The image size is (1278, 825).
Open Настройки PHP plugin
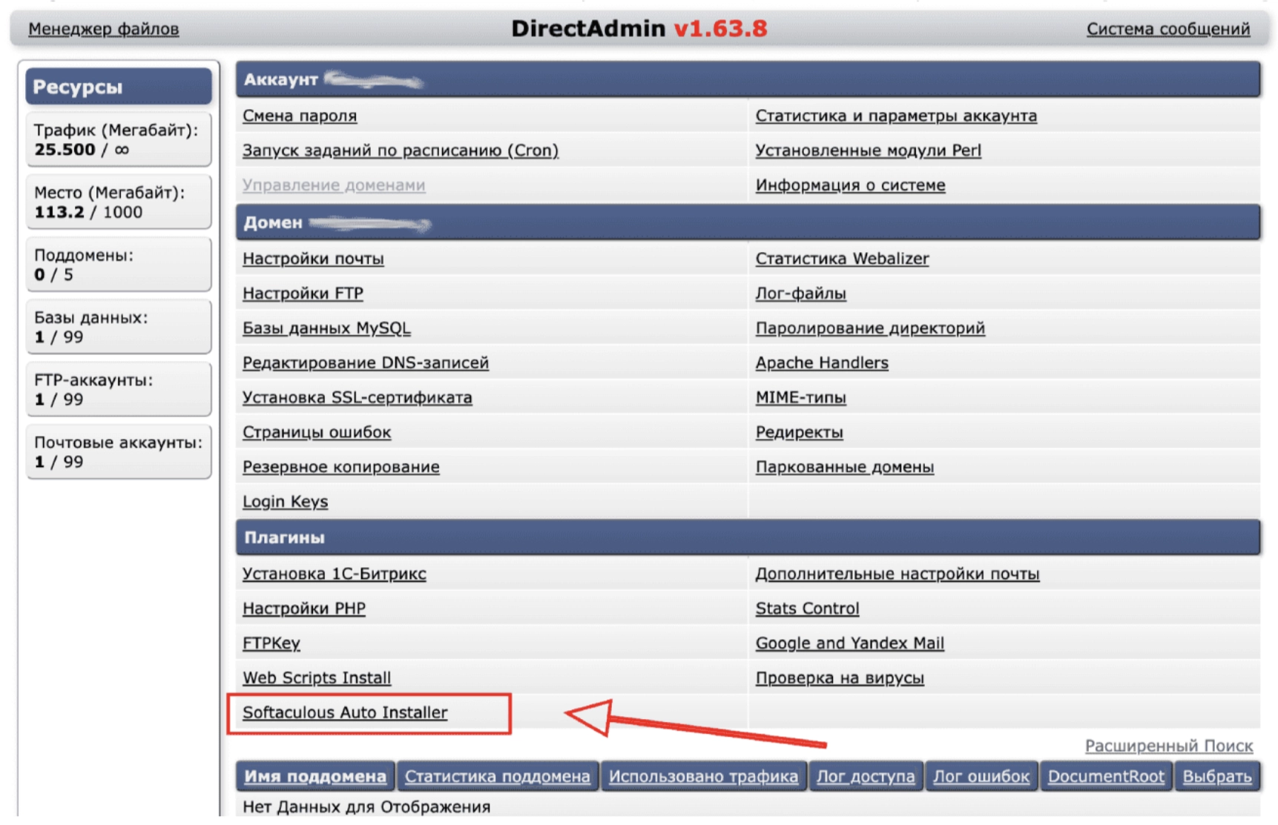point(303,609)
